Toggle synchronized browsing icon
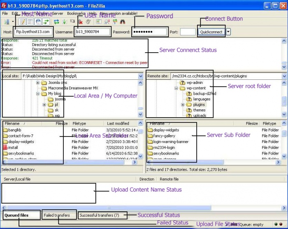 coord(115,22)
